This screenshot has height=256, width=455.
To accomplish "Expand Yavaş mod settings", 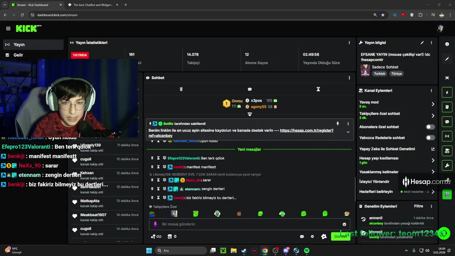I will 433,104.
